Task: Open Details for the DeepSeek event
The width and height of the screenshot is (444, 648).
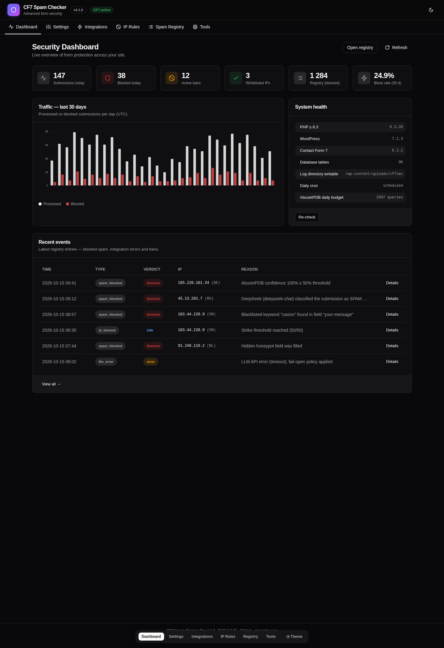Action: coord(392,299)
